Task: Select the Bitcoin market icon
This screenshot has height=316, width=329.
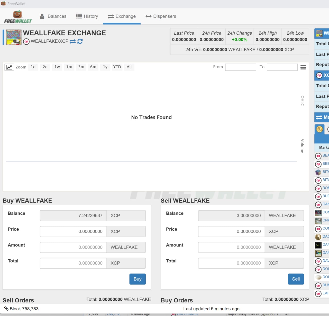Action: coord(319,129)
